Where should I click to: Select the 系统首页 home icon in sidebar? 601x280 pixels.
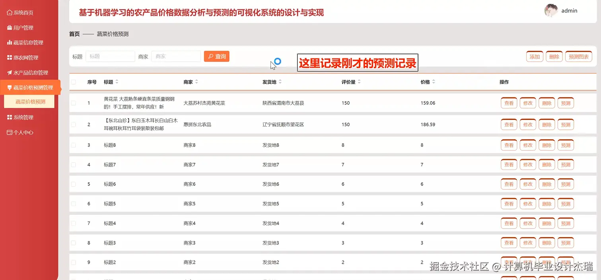(9, 12)
